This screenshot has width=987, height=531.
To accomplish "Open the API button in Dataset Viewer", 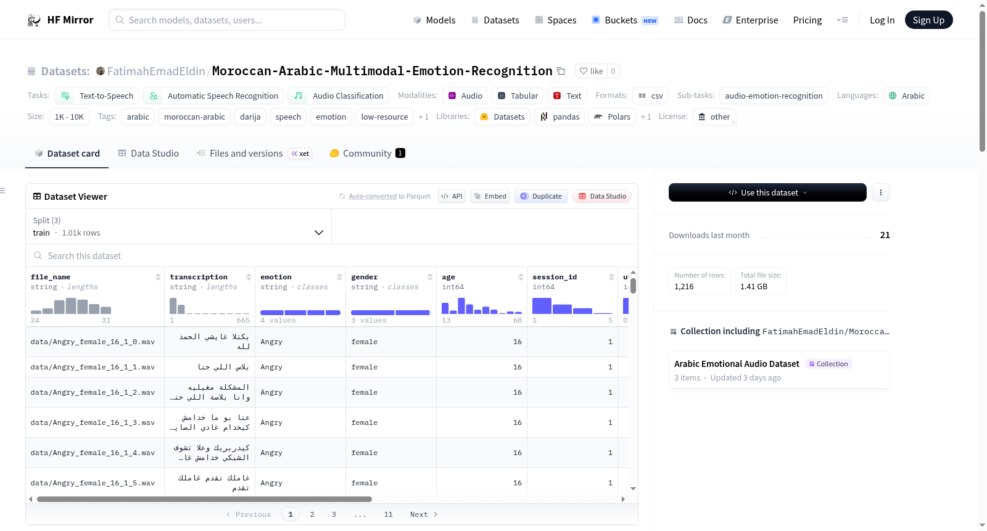I will pyautogui.click(x=452, y=196).
